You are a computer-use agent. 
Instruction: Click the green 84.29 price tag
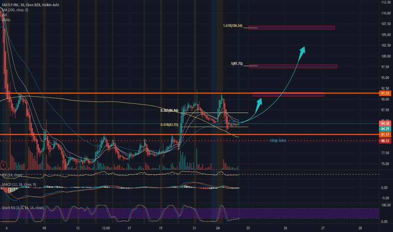[x=385, y=129]
